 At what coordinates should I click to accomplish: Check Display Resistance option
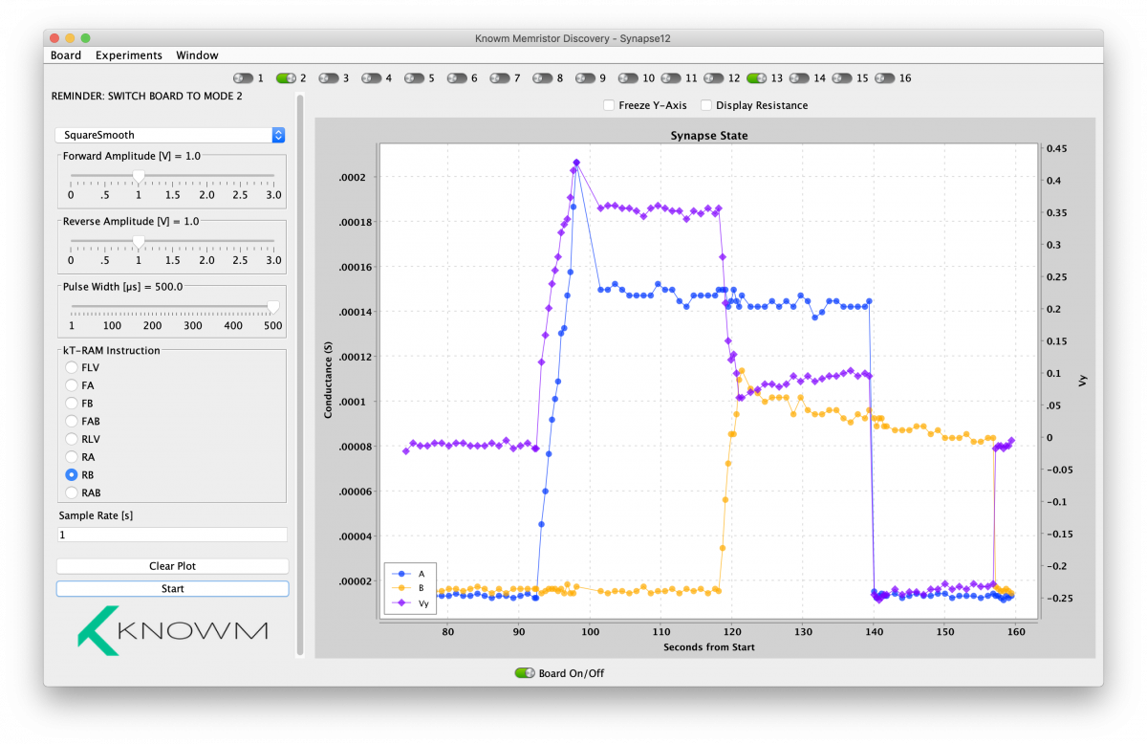pos(706,105)
